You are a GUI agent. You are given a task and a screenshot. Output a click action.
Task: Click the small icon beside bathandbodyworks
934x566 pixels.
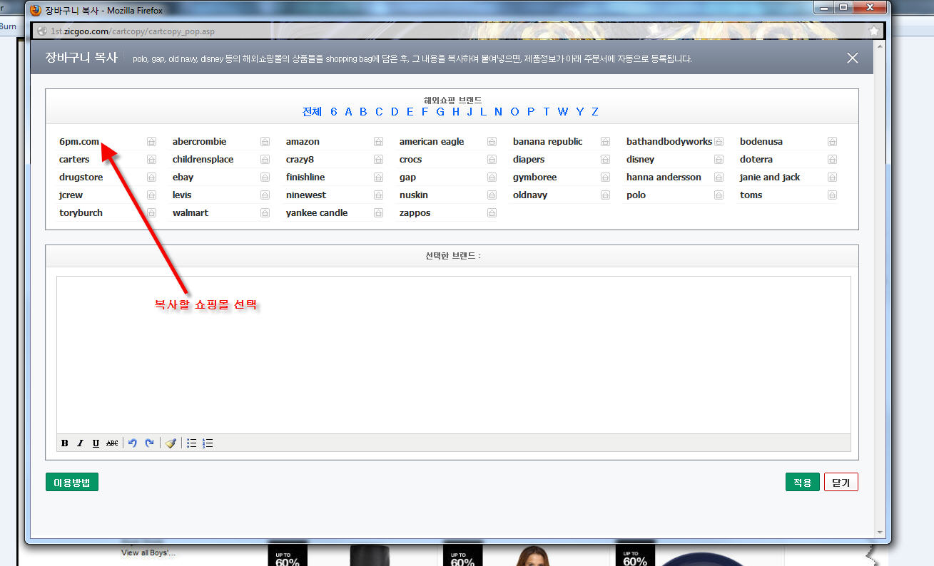pyautogui.click(x=719, y=142)
